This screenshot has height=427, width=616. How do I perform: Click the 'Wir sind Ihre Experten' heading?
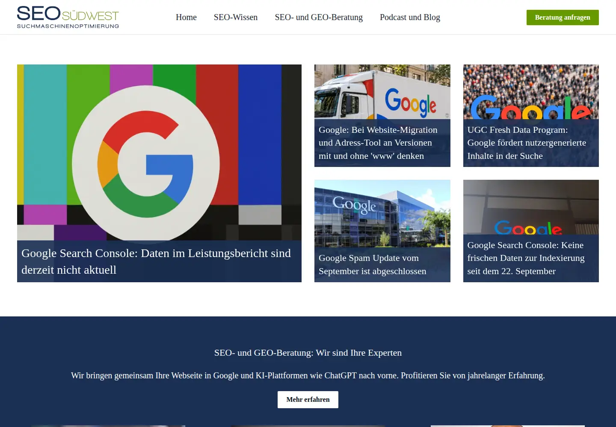coord(308,353)
